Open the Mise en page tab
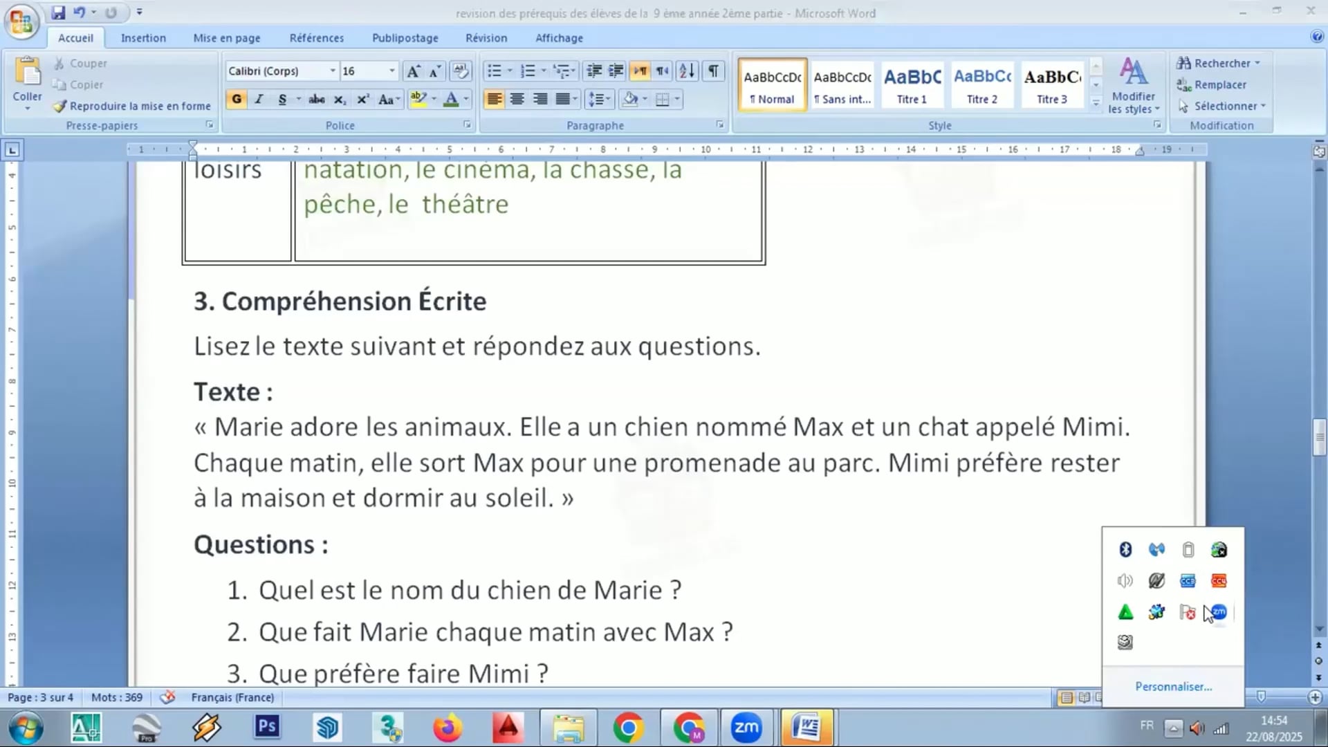The image size is (1328, 747). coord(227,38)
